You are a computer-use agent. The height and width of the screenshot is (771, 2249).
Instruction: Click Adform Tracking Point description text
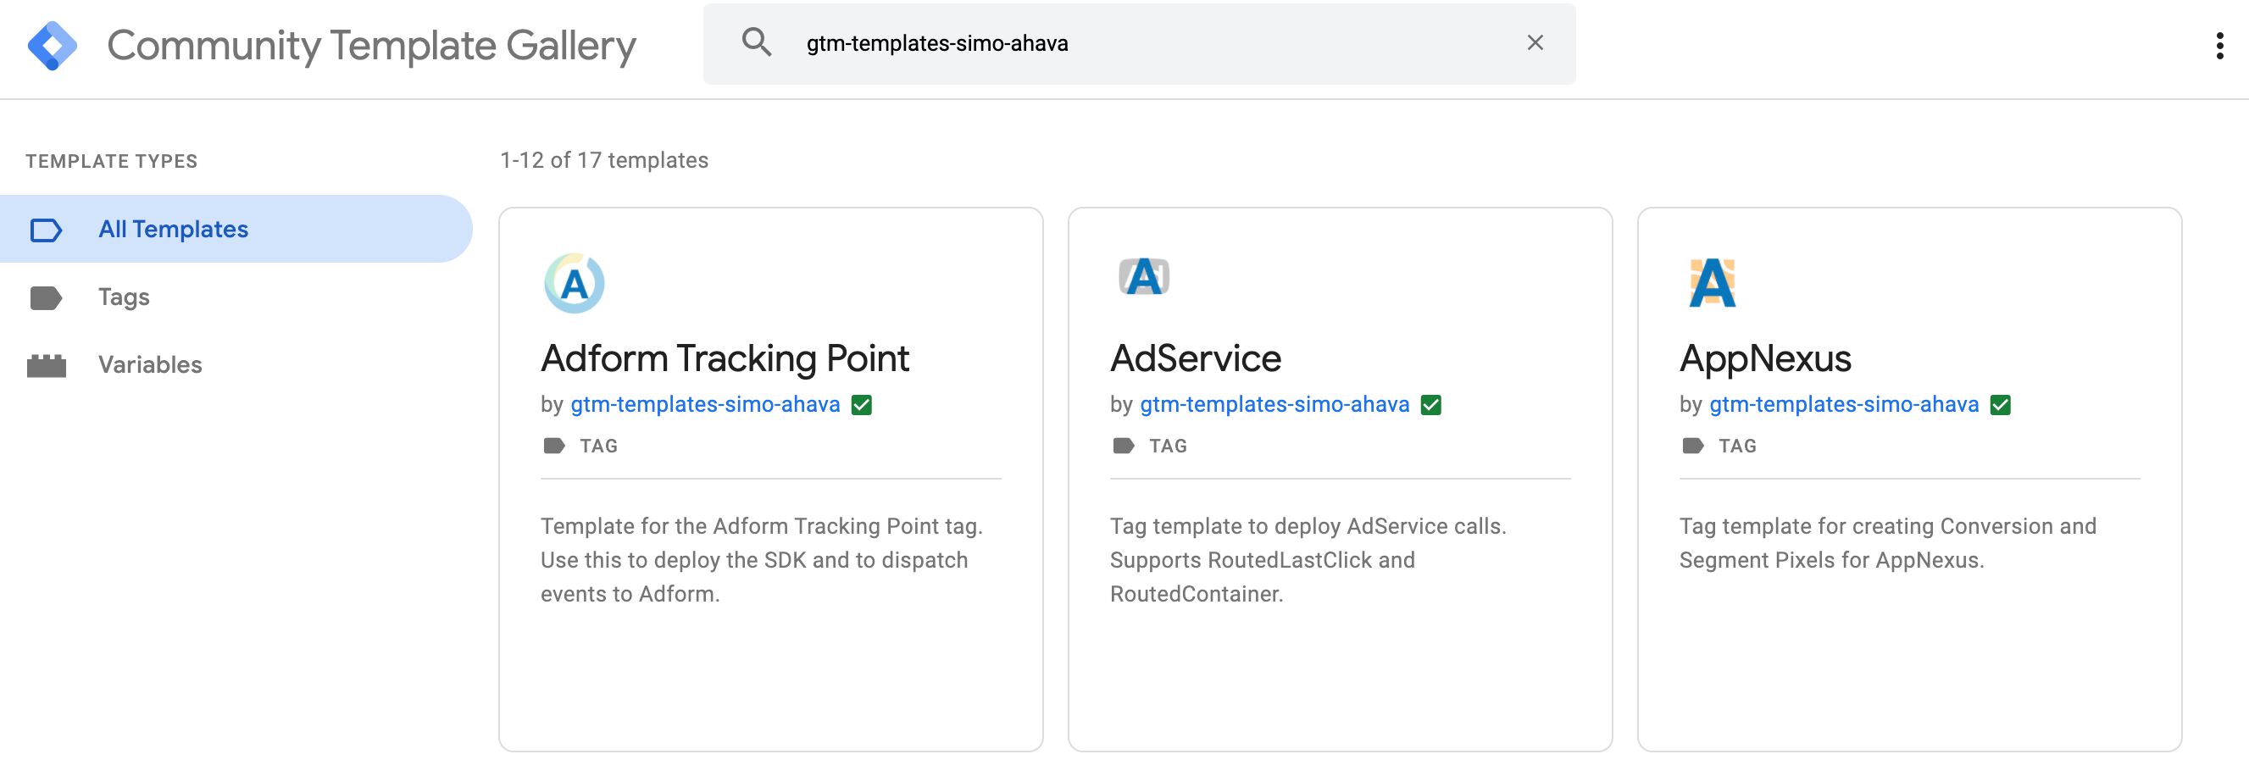point(761,560)
